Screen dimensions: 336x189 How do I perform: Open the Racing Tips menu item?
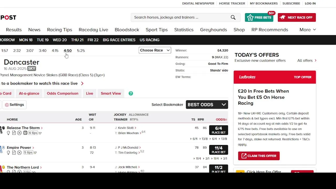click(x=60, y=30)
